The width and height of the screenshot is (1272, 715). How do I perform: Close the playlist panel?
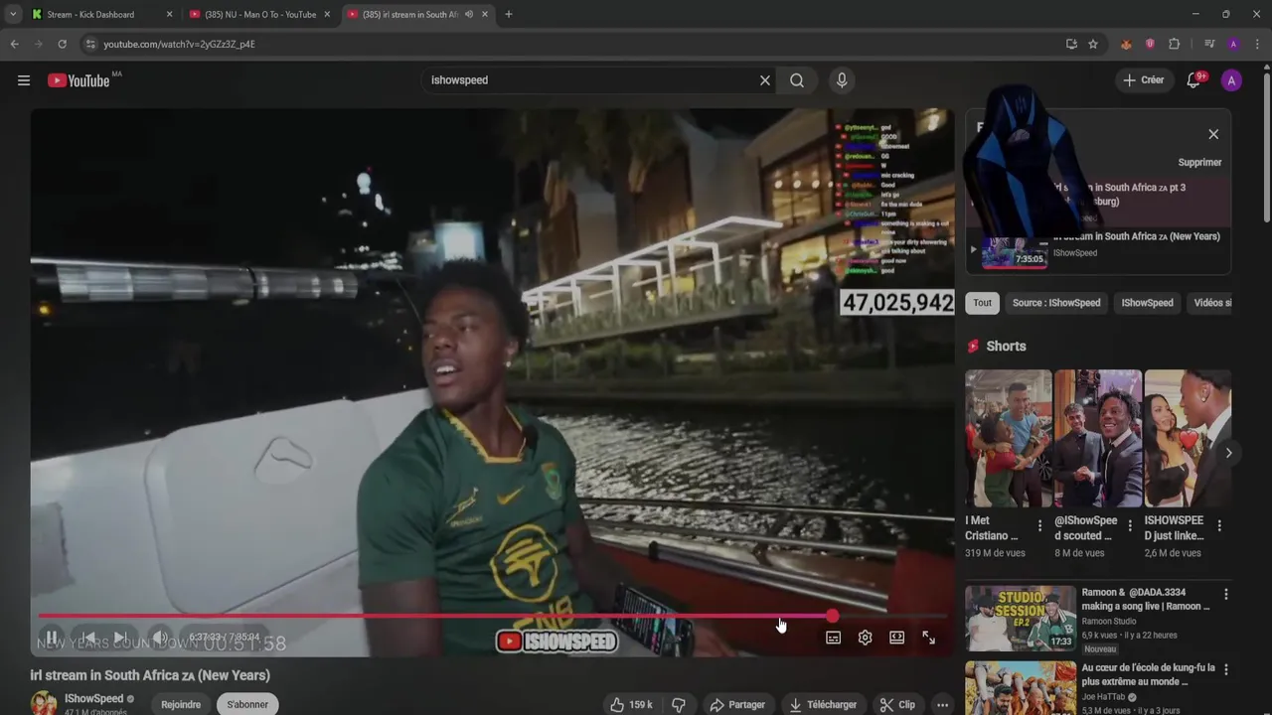coord(1213,134)
